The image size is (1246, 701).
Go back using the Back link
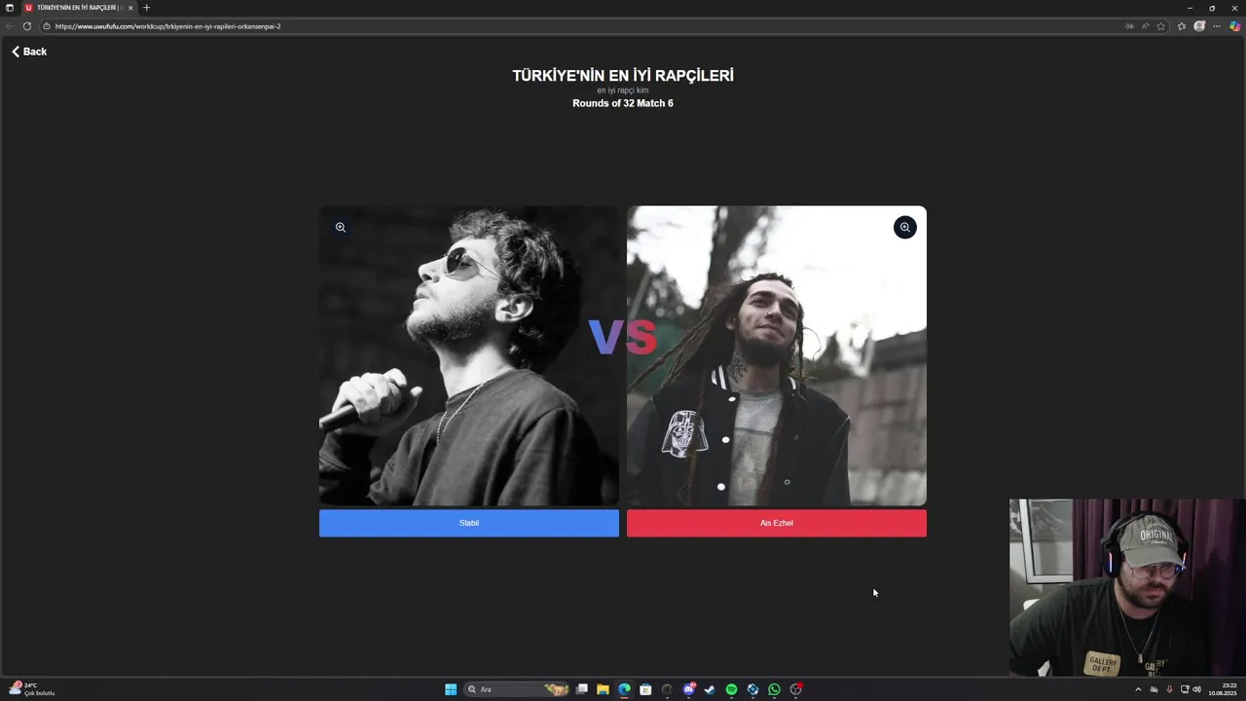point(29,52)
